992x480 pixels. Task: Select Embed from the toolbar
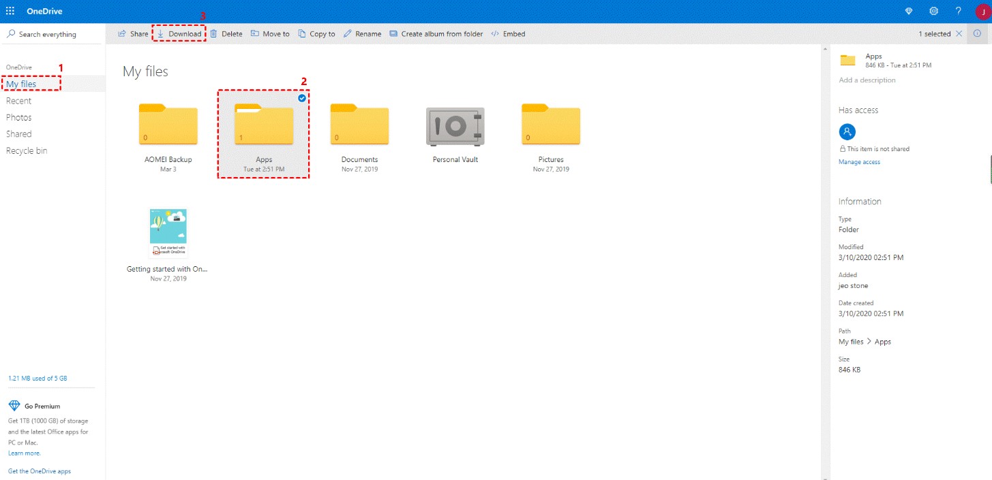(x=508, y=33)
